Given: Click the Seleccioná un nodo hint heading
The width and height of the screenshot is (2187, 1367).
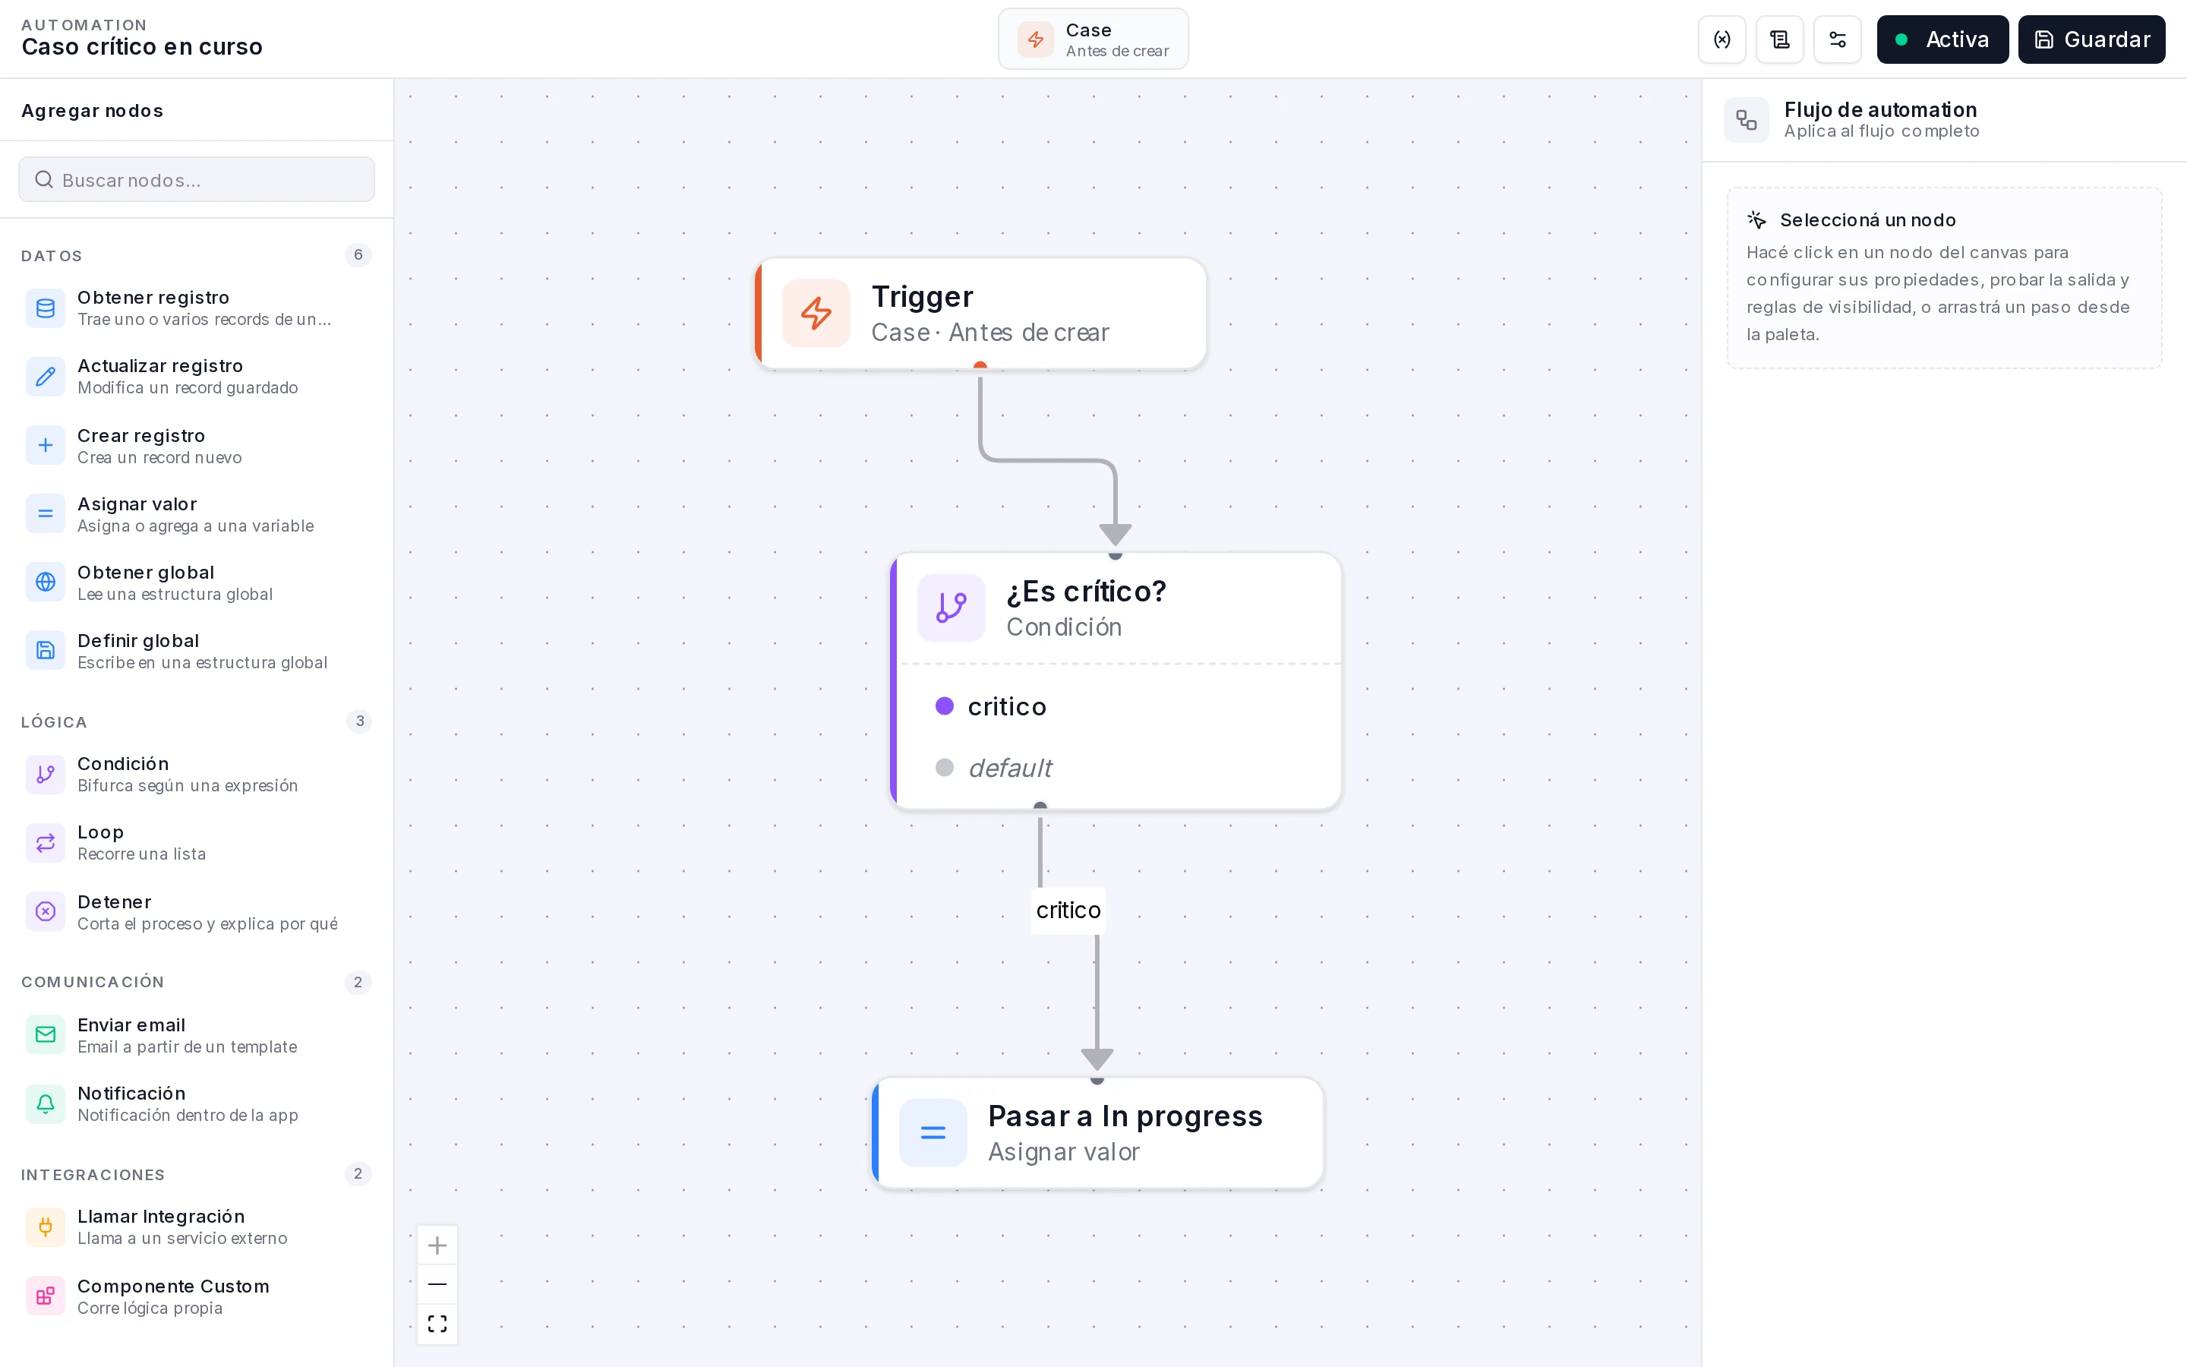Looking at the screenshot, I should click(1867, 219).
